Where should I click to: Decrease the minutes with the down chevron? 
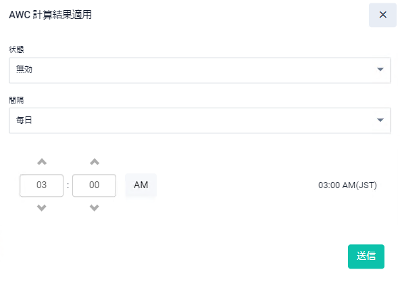tap(95, 208)
